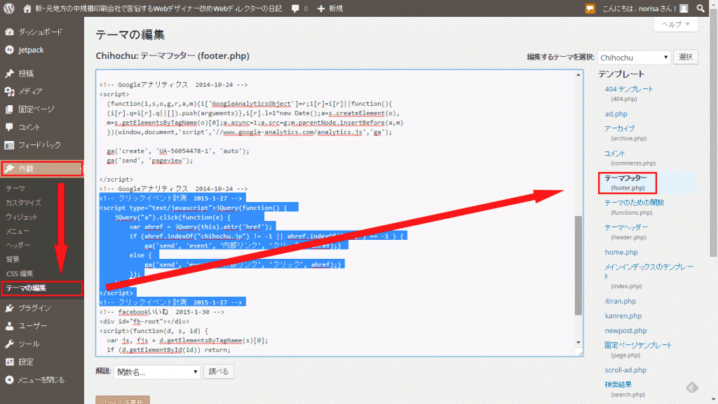The height and width of the screenshot is (404, 718).
Task: Open the フィードバック (Feedback) icon
Action: (x=10, y=145)
